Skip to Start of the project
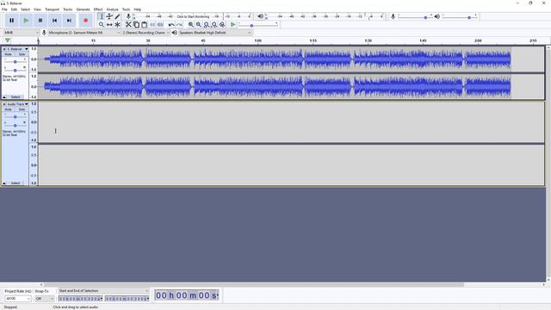Screen dimensions: 551x310 click(54, 21)
